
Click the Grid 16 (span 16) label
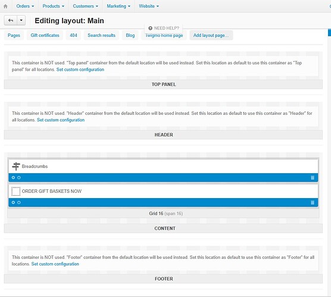click(165, 214)
